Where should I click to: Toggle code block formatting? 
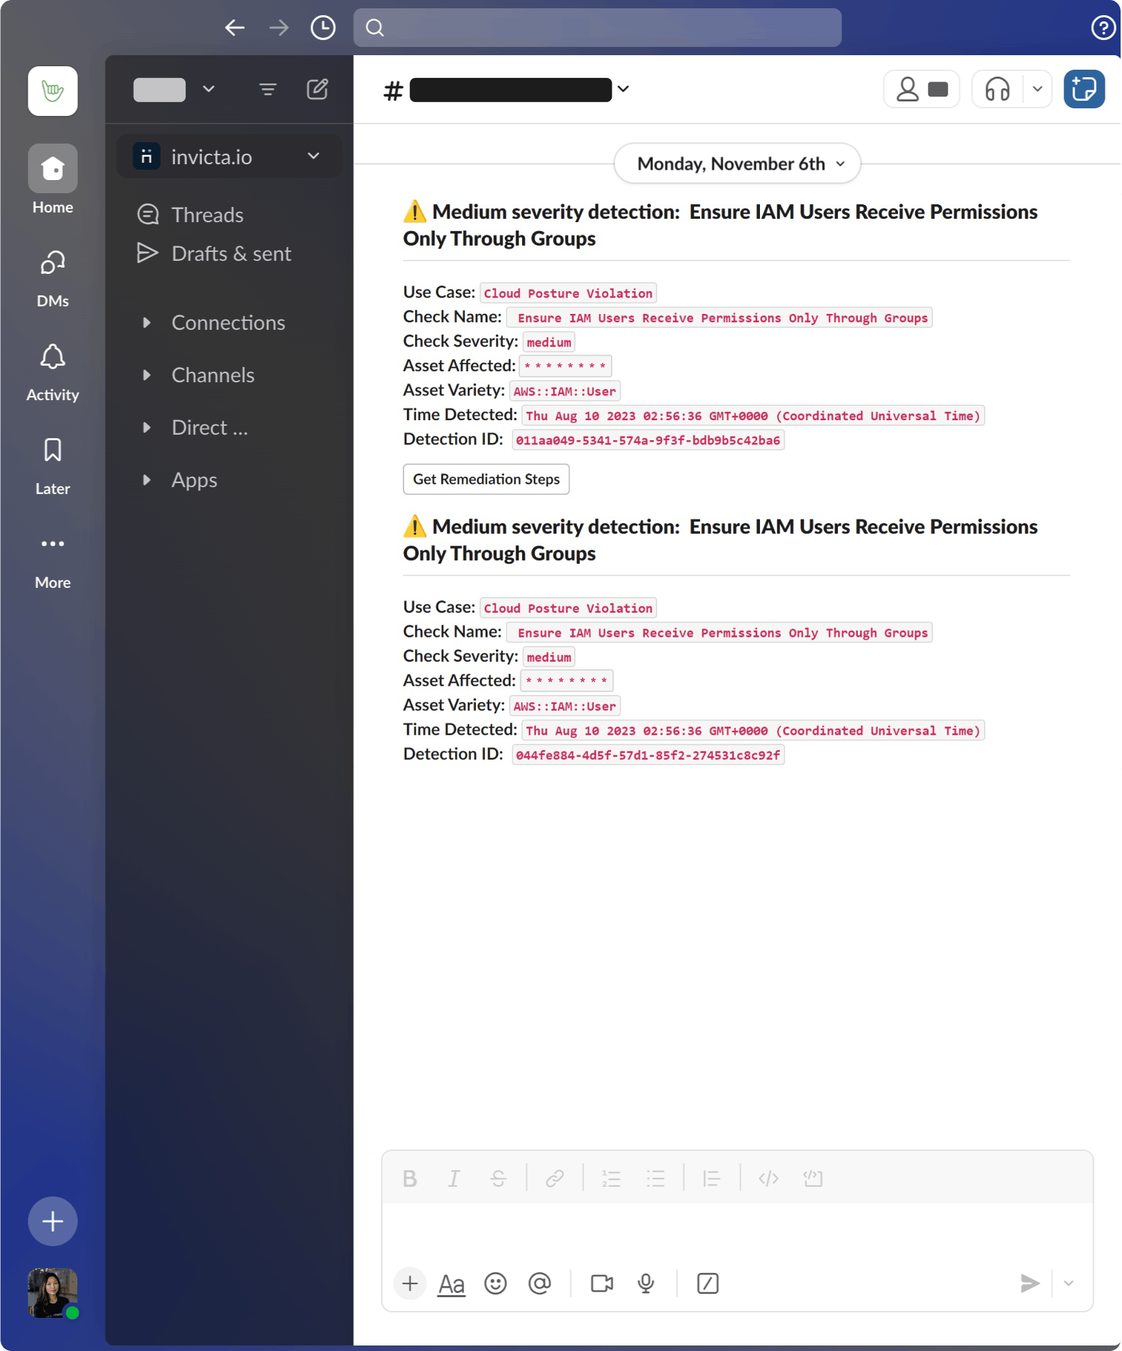813,1179
